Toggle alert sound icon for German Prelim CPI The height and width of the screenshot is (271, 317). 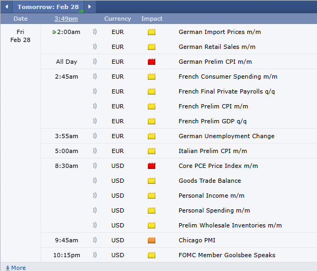click(x=95, y=62)
